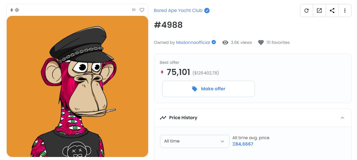Click the Bored Ape artwork image

pos(77,86)
